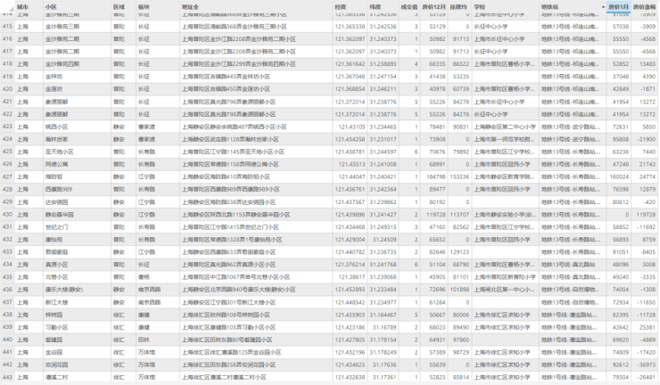Image resolution: width=660 pixels, height=385 pixels.
Task: Click latitude cell 31.247154
Action: coord(383,77)
